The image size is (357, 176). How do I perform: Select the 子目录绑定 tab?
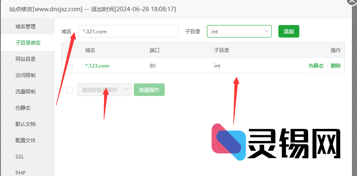click(x=28, y=43)
